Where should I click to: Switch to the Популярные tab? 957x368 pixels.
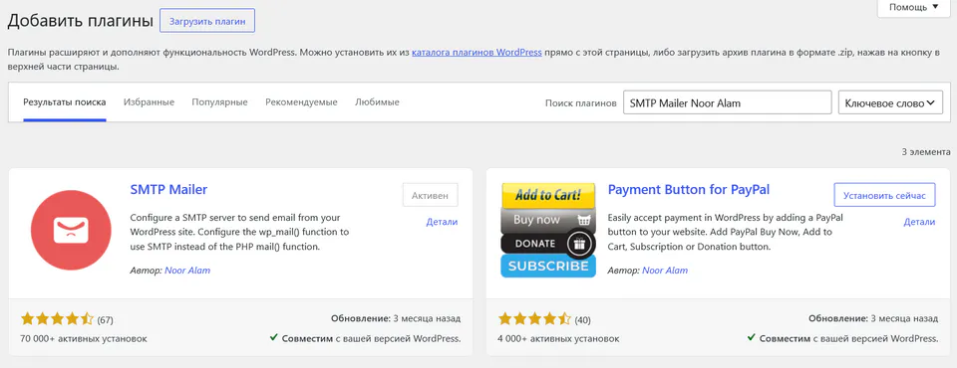click(x=219, y=102)
